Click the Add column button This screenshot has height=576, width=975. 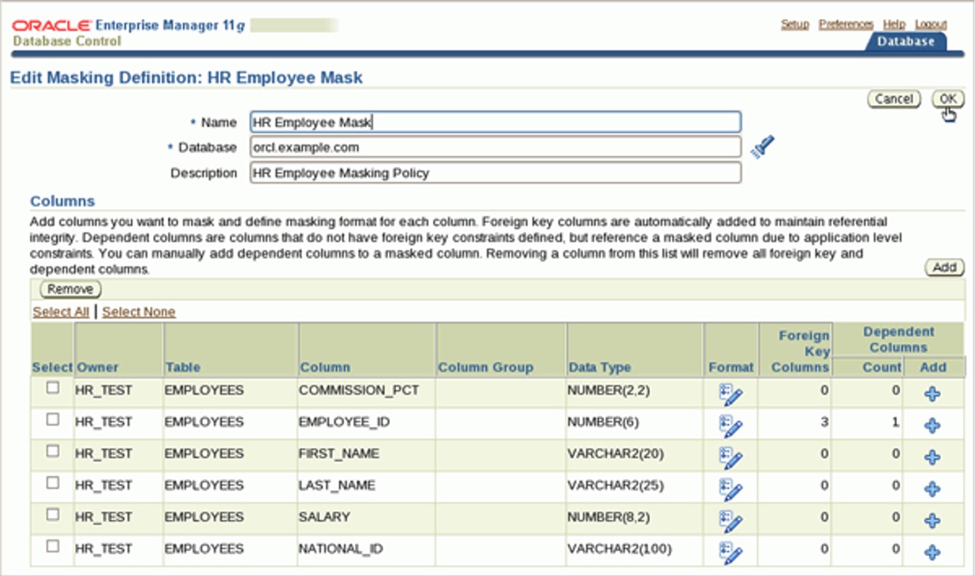(944, 268)
